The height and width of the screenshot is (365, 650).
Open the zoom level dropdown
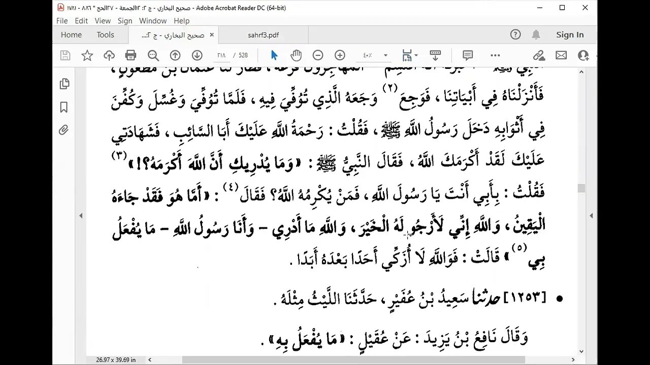pyautogui.click(x=385, y=55)
